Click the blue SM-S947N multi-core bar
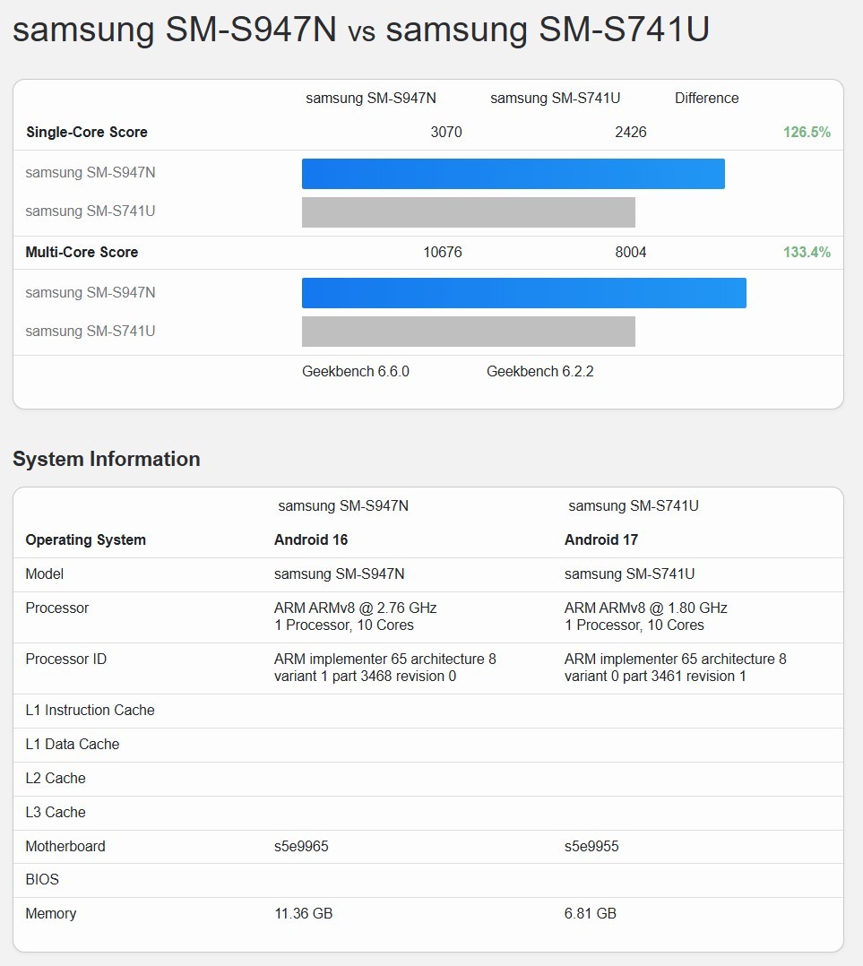Screen dimensions: 863x966 click(524, 293)
